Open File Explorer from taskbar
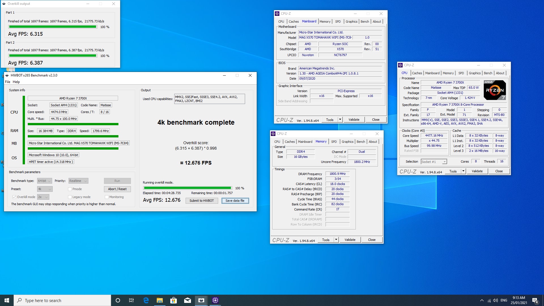 [160, 300]
